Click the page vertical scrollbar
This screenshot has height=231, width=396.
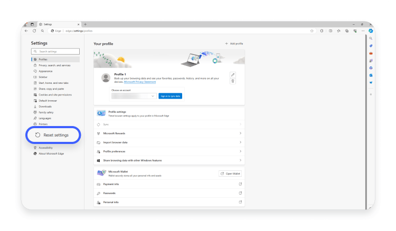366,122
